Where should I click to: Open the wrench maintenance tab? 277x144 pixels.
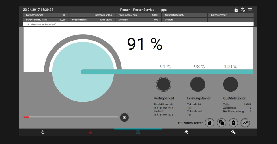233,132
